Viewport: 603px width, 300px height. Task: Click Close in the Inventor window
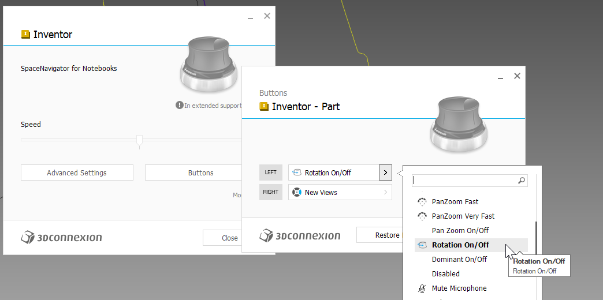pos(222,238)
